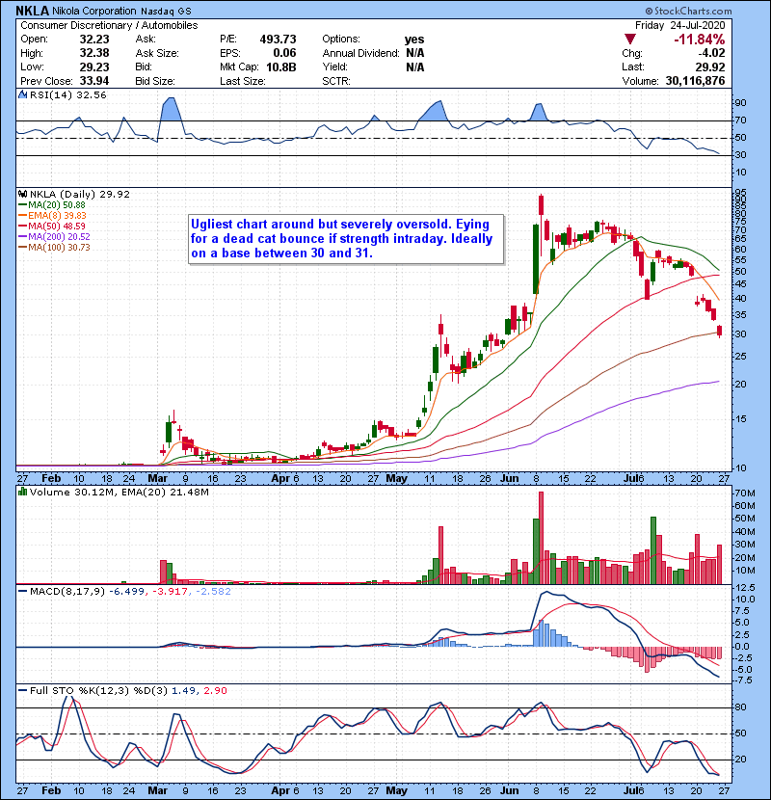771x800 pixels.
Task: Click the May label on price chart axis
Action: 396,479
